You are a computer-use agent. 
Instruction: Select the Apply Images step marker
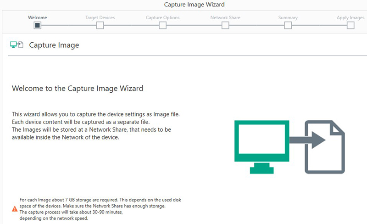[350, 25]
